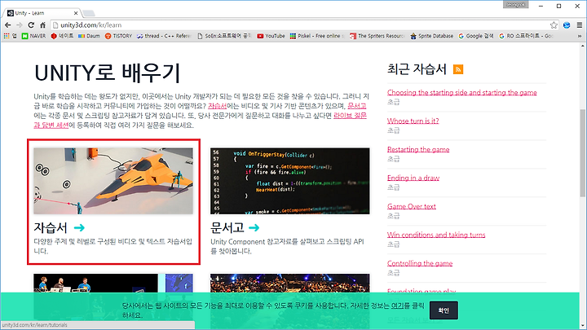587x330 pixels.
Task: Open a new browser tab
Action: coord(89,14)
